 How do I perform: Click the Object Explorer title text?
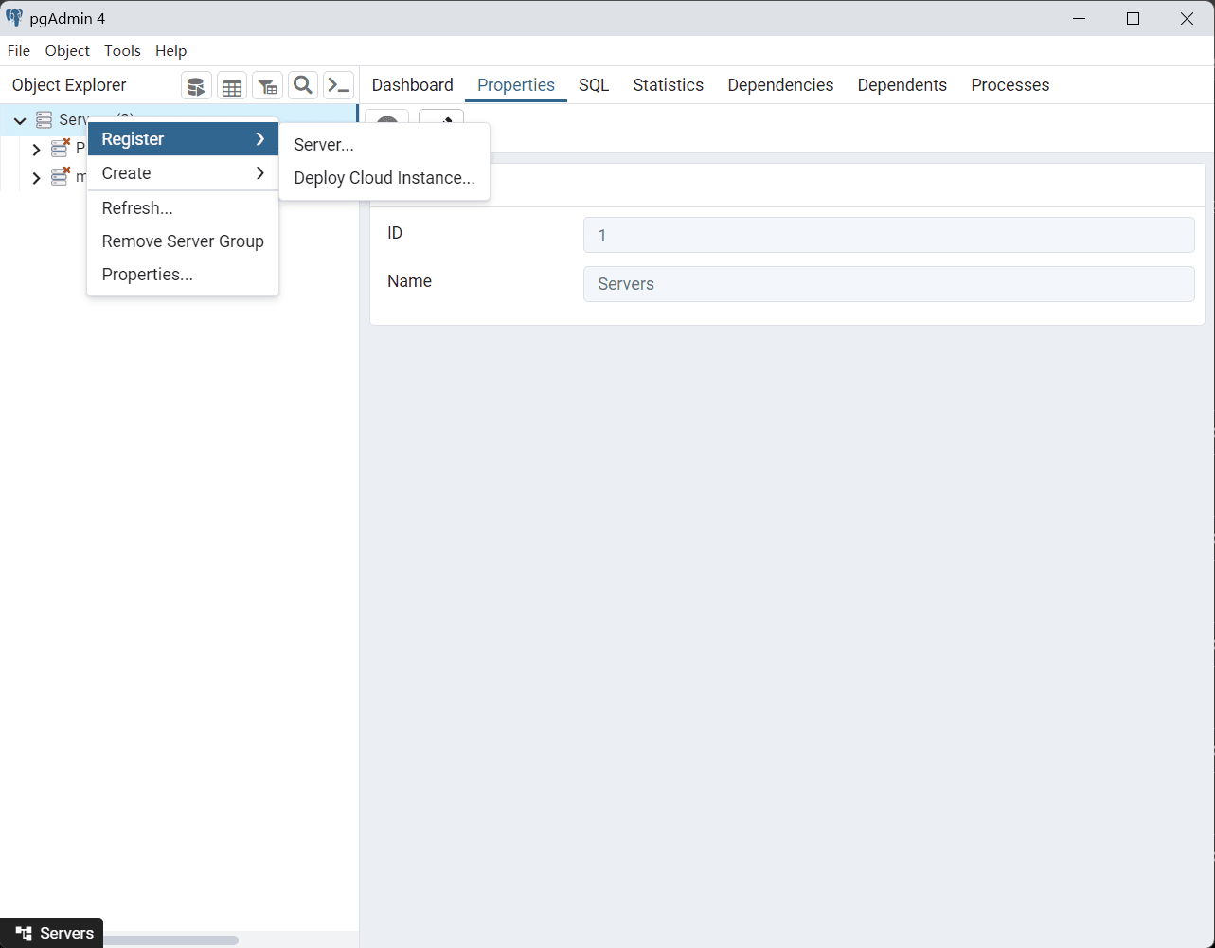click(69, 85)
